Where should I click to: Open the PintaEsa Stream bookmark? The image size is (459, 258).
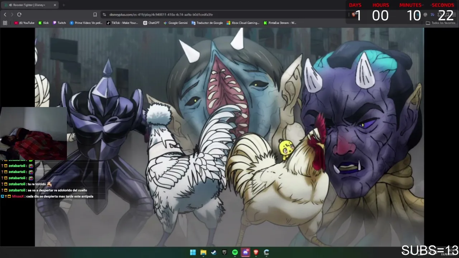pyautogui.click(x=280, y=23)
